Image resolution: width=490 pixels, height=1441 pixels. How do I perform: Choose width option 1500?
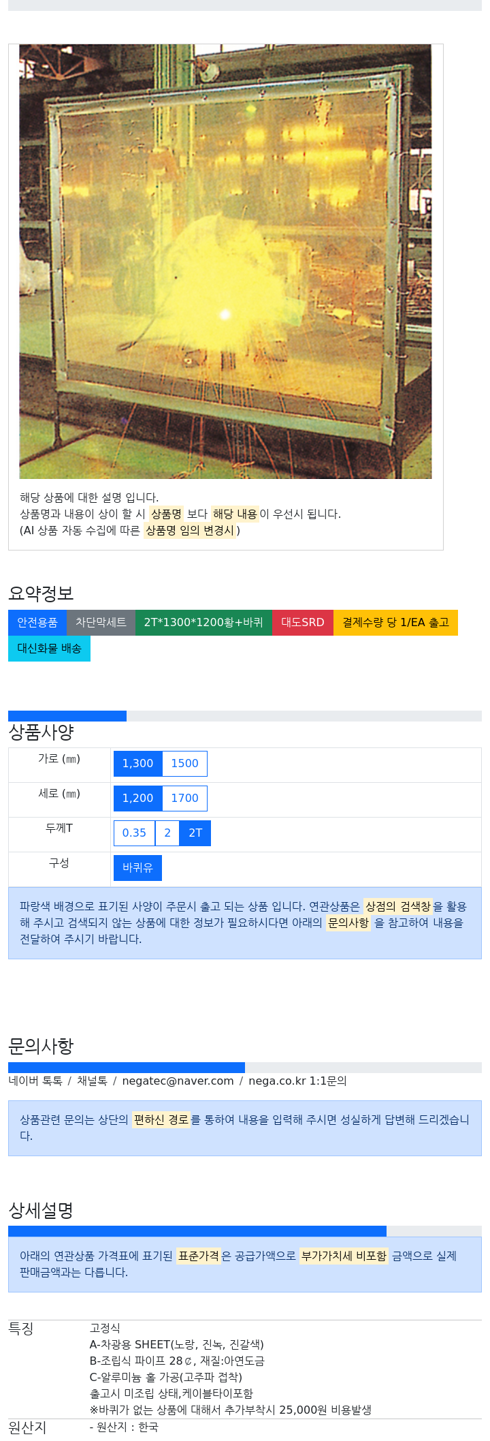click(x=184, y=764)
